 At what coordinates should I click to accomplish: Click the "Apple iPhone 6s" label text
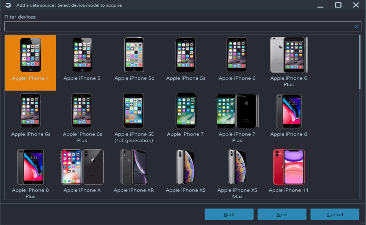point(31,134)
